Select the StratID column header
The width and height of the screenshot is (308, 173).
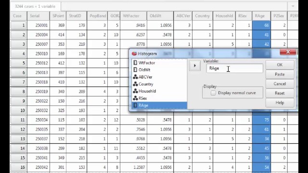[77, 16]
